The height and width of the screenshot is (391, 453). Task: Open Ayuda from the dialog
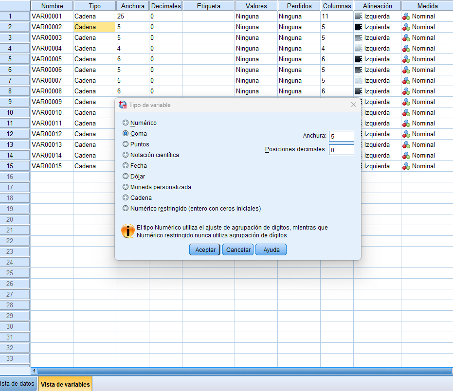click(x=271, y=249)
